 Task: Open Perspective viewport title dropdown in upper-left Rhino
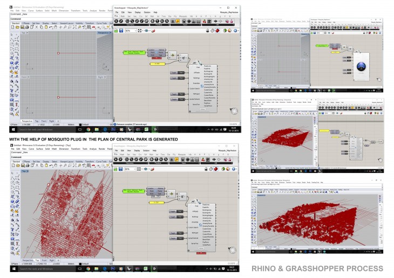pyautogui.click(x=104, y=32)
